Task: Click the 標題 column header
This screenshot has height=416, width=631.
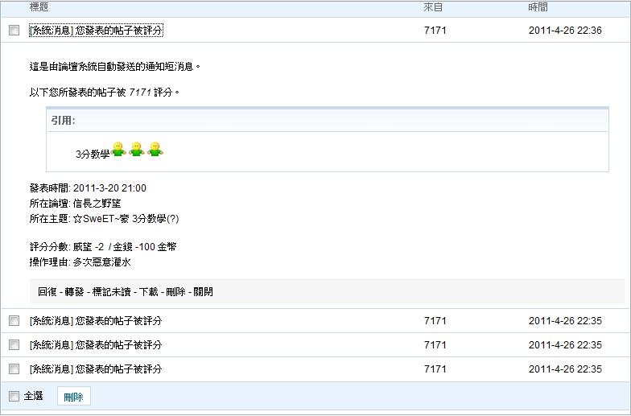Action: pos(39,6)
